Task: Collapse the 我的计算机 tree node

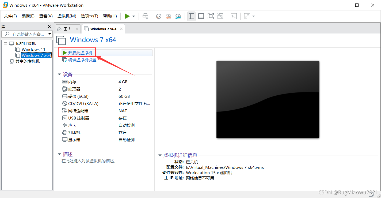Action: (x=5, y=44)
